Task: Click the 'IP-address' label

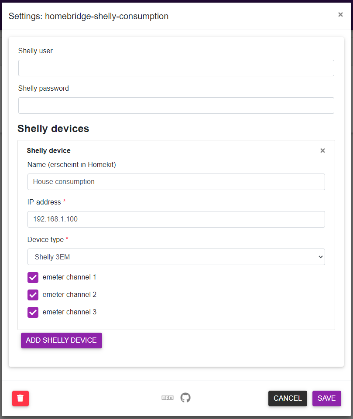Action: point(44,202)
